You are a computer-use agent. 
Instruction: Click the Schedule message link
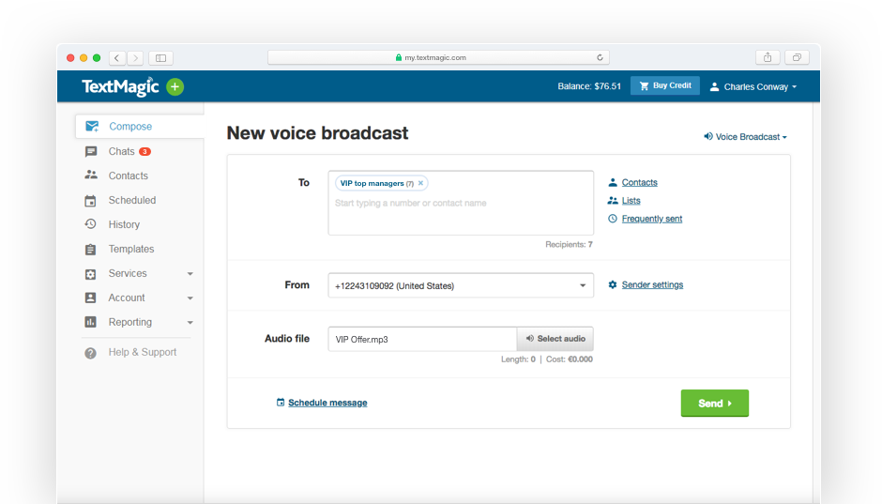click(327, 403)
